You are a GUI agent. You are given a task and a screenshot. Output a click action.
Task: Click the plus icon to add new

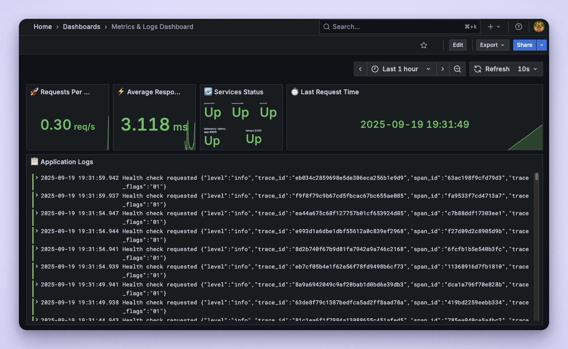click(x=493, y=27)
